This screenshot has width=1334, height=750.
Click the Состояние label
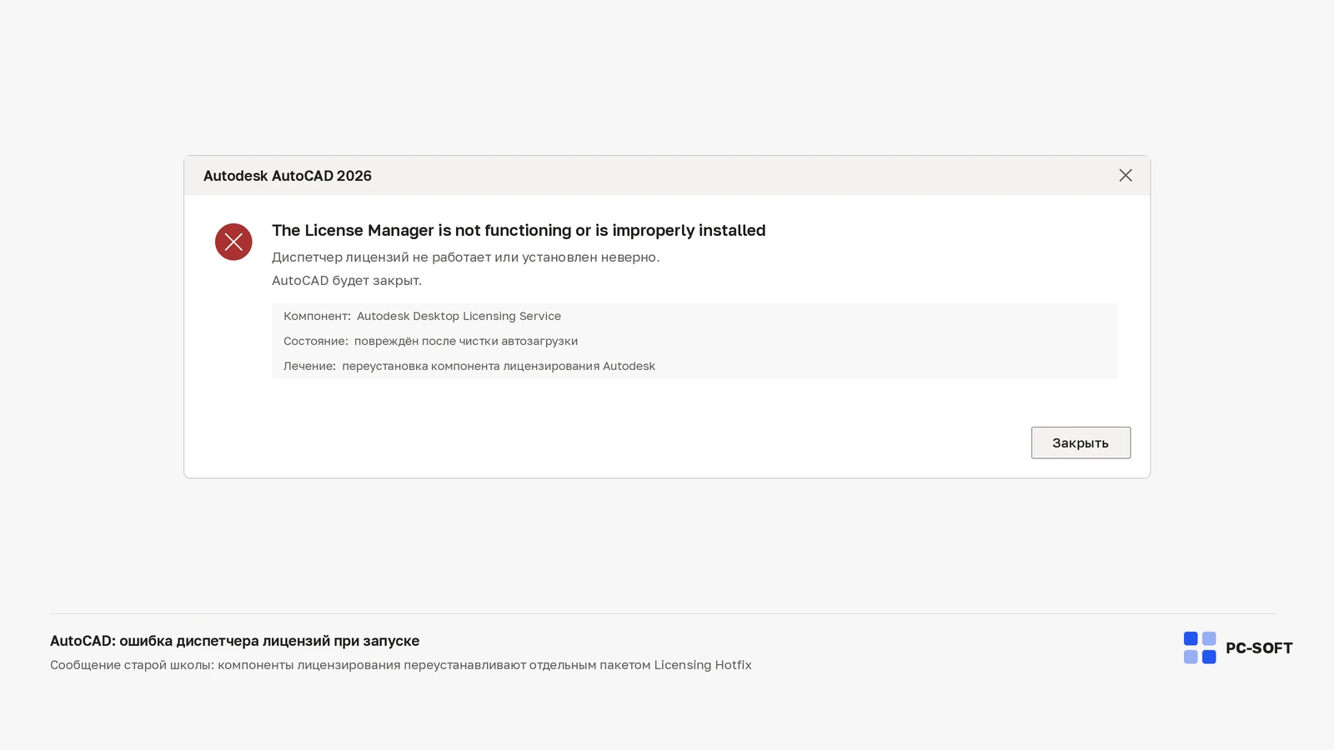(x=315, y=341)
